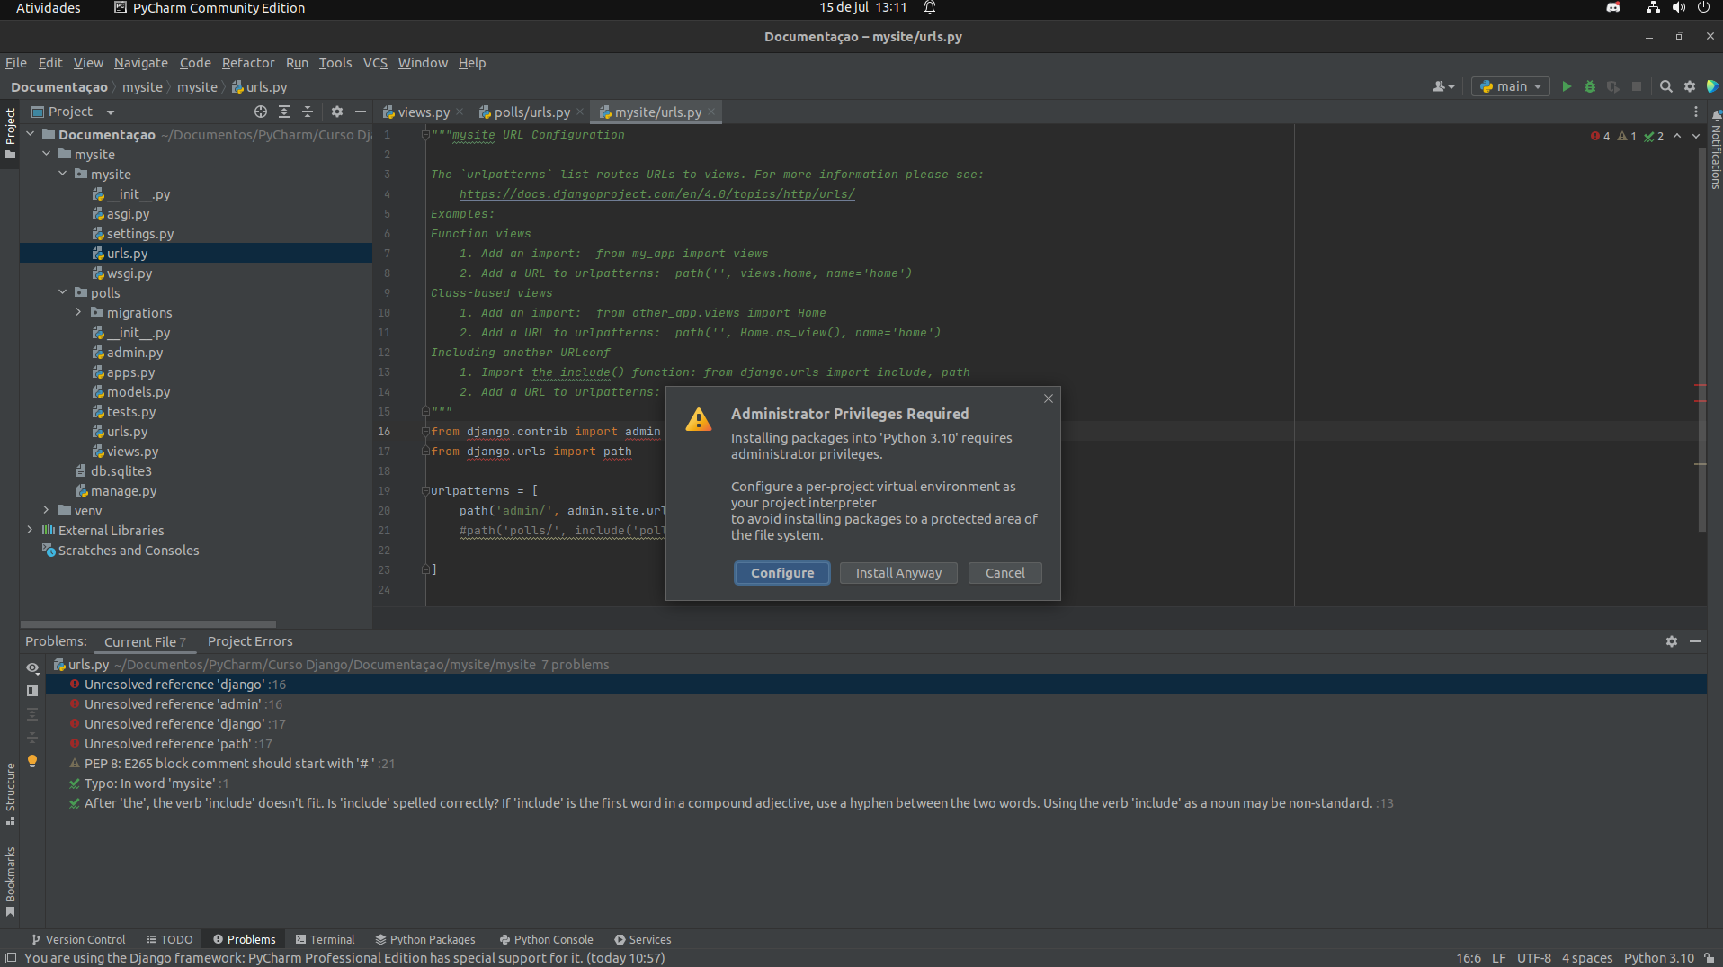Open the Code With Me user icon

tap(1442, 86)
